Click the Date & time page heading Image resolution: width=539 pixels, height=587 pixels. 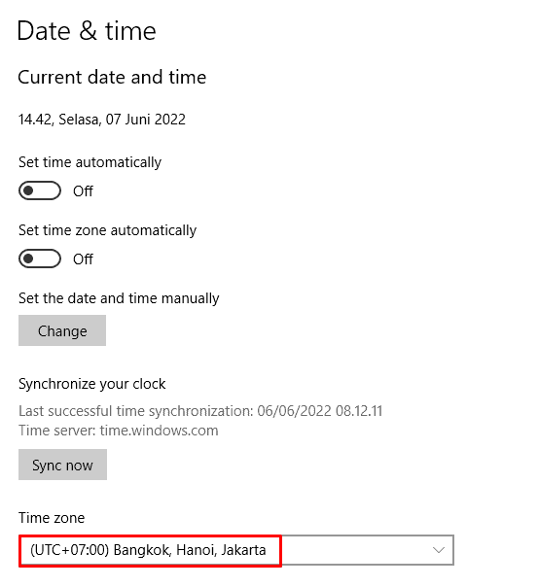tap(87, 31)
